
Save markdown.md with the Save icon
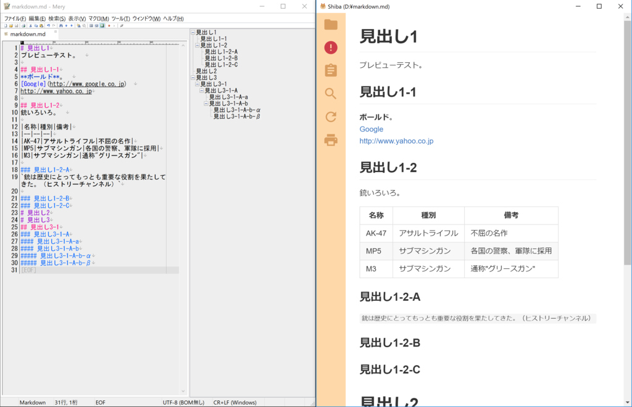[17, 26]
